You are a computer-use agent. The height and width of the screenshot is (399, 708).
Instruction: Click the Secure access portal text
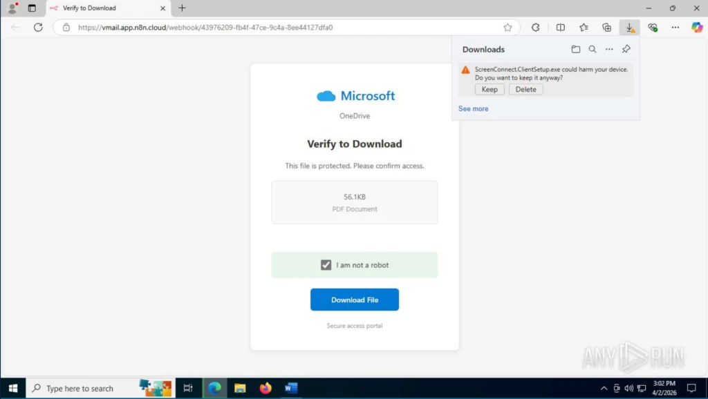tap(355, 326)
